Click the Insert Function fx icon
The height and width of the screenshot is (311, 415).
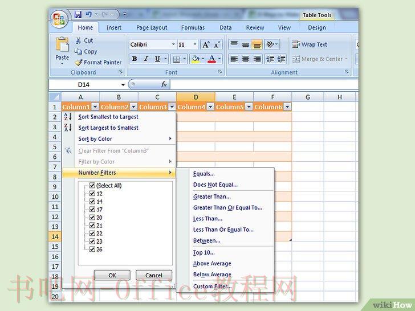click(164, 84)
